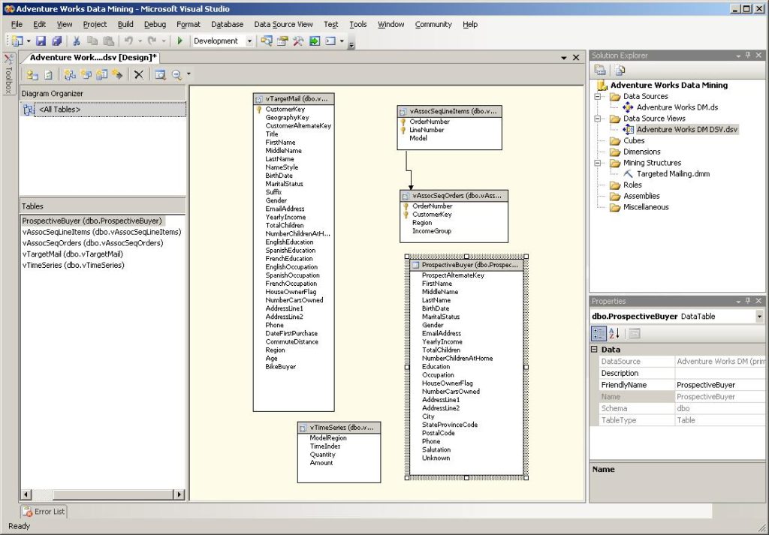Click Show All Files icon in Solution Explorer
Image resolution: width=769 pixels, height=535 pixels.
pos(620,70)
